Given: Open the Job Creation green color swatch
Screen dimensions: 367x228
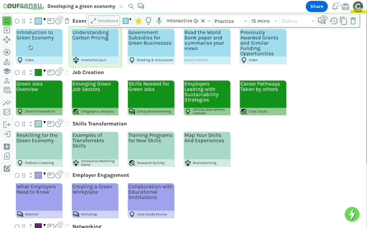Looking at the screenshot, I should coord(38,73).
